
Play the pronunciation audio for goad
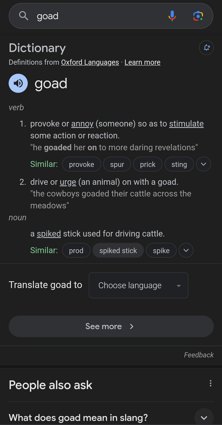(x=18, y=83)
